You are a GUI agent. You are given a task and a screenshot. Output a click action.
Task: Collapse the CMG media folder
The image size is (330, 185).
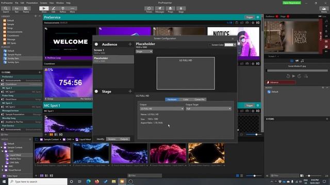coord(3,151)
